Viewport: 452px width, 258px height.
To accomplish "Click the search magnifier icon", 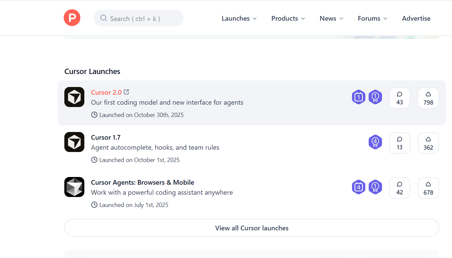I will pos(104,18).
